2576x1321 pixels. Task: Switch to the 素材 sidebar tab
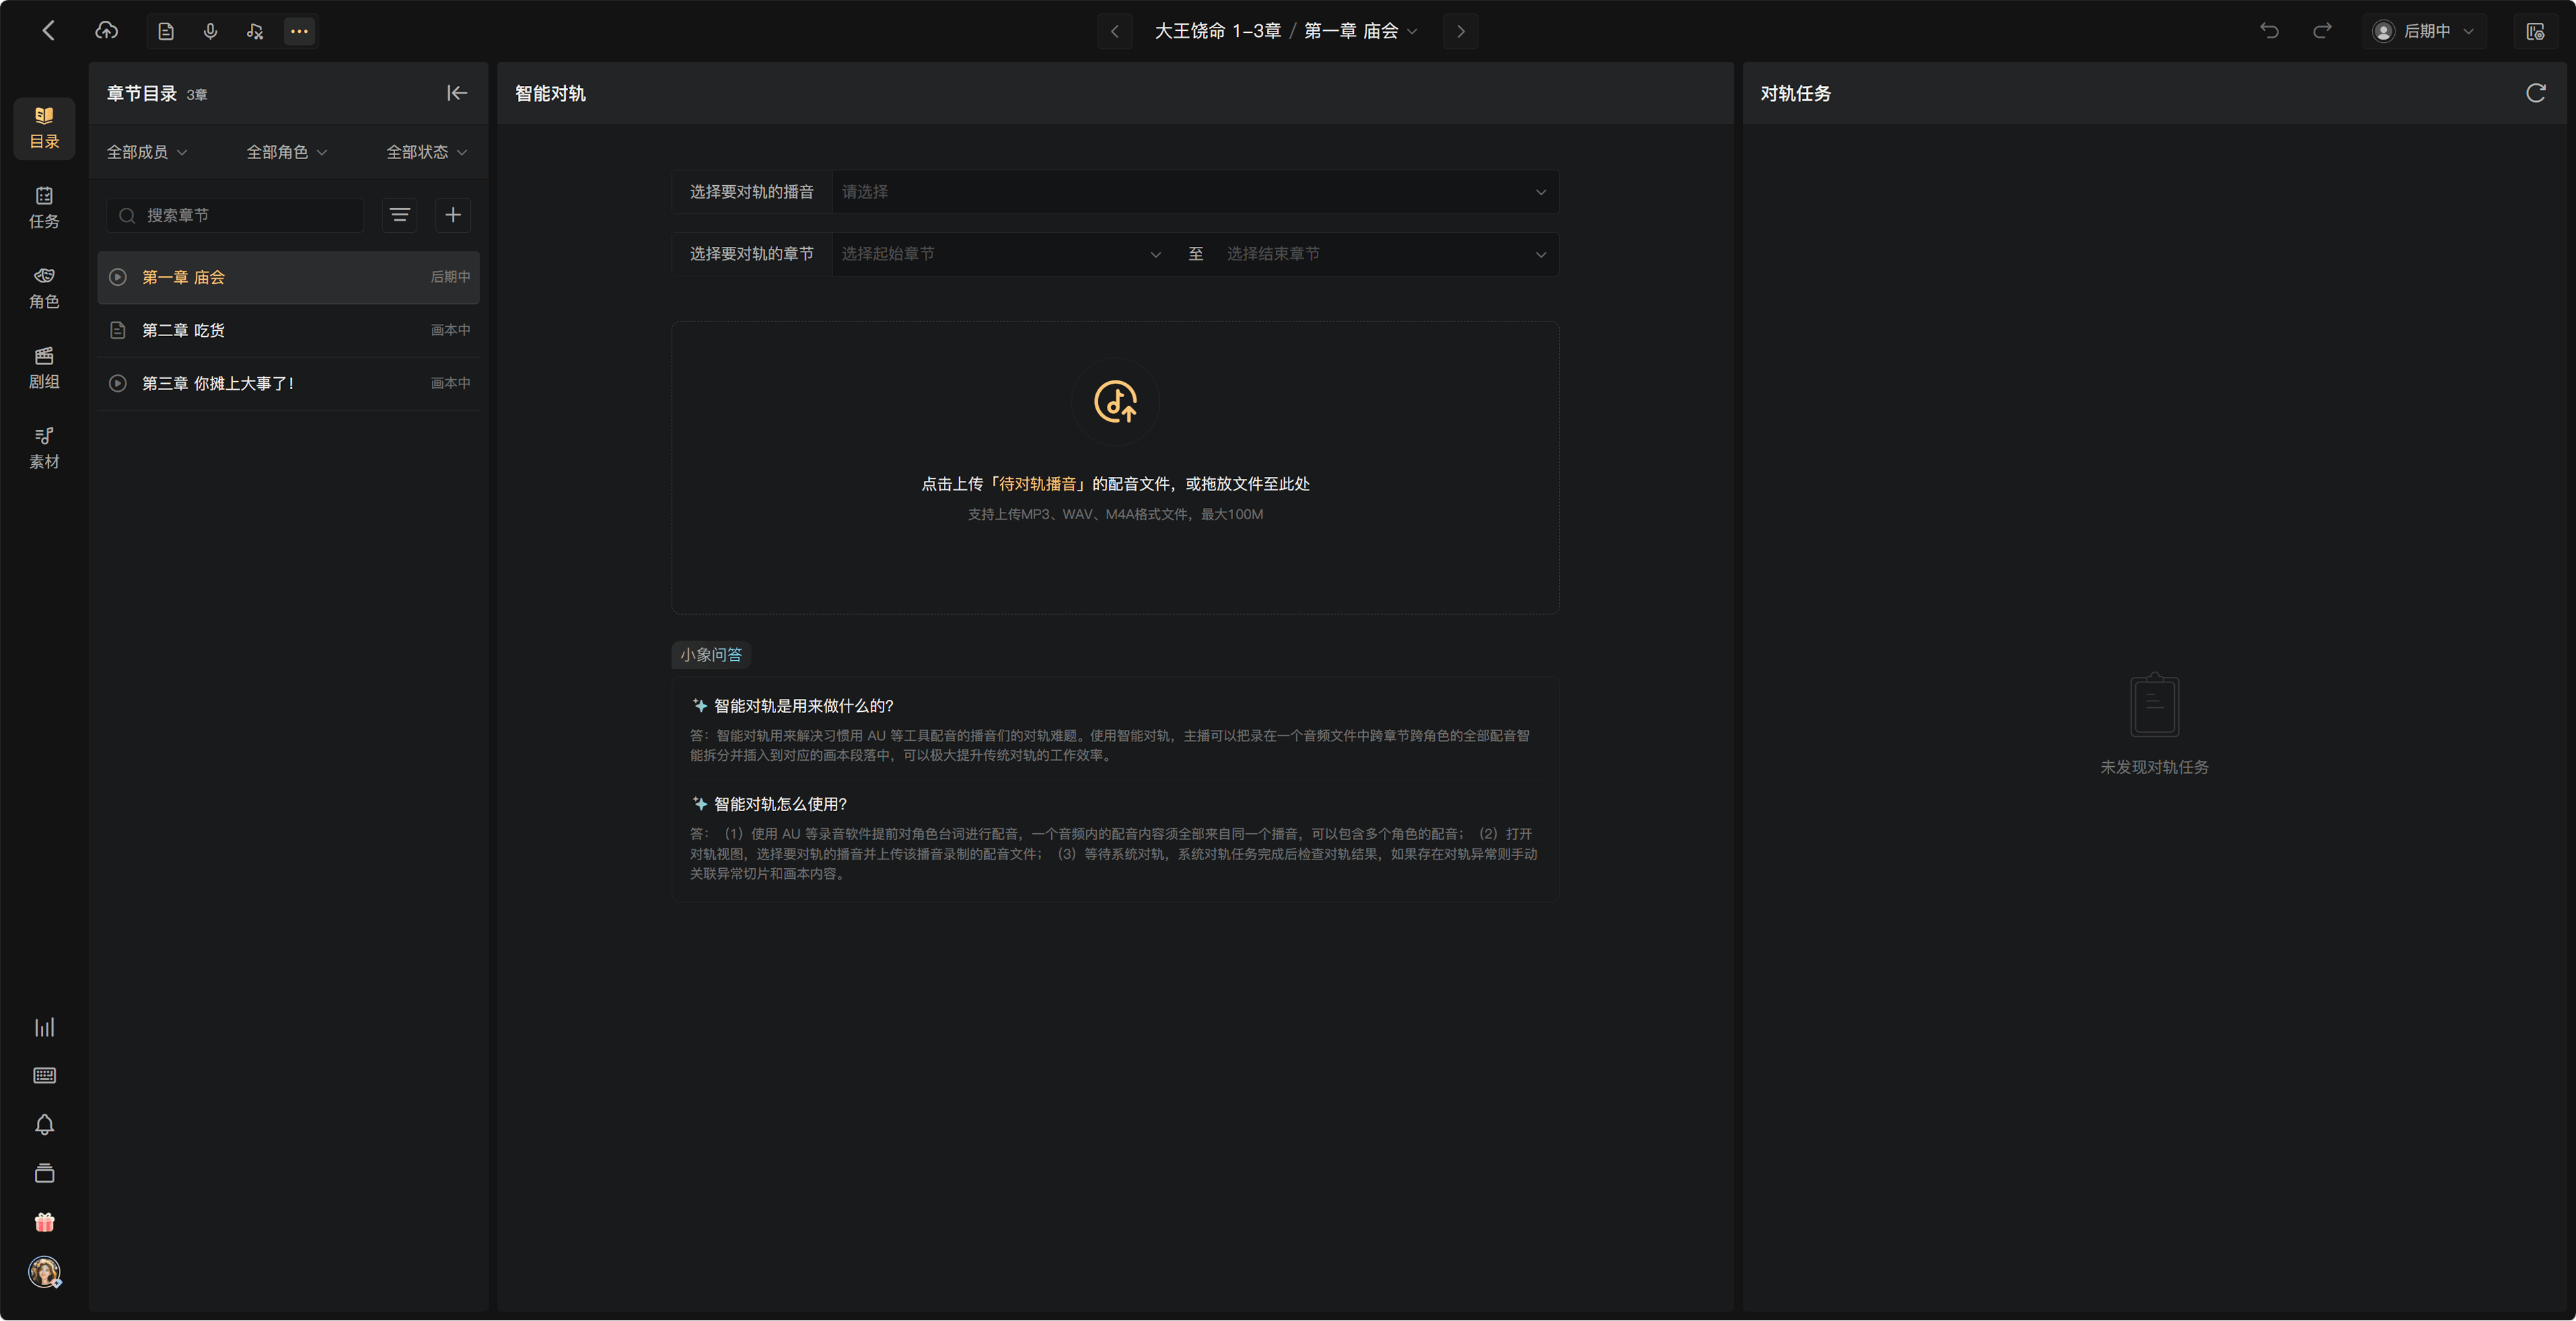click(44, 448)
